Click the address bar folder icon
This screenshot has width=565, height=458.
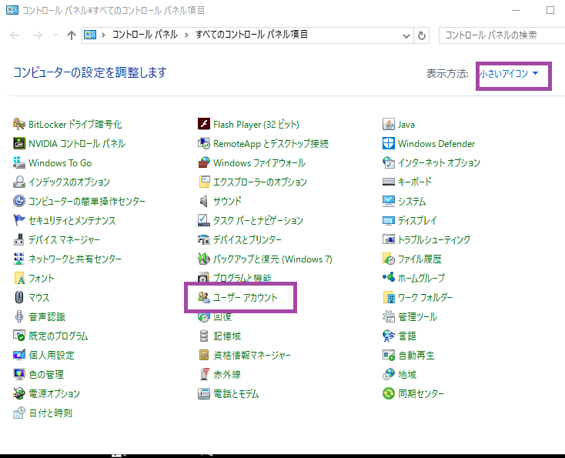(x=90, y=35)
